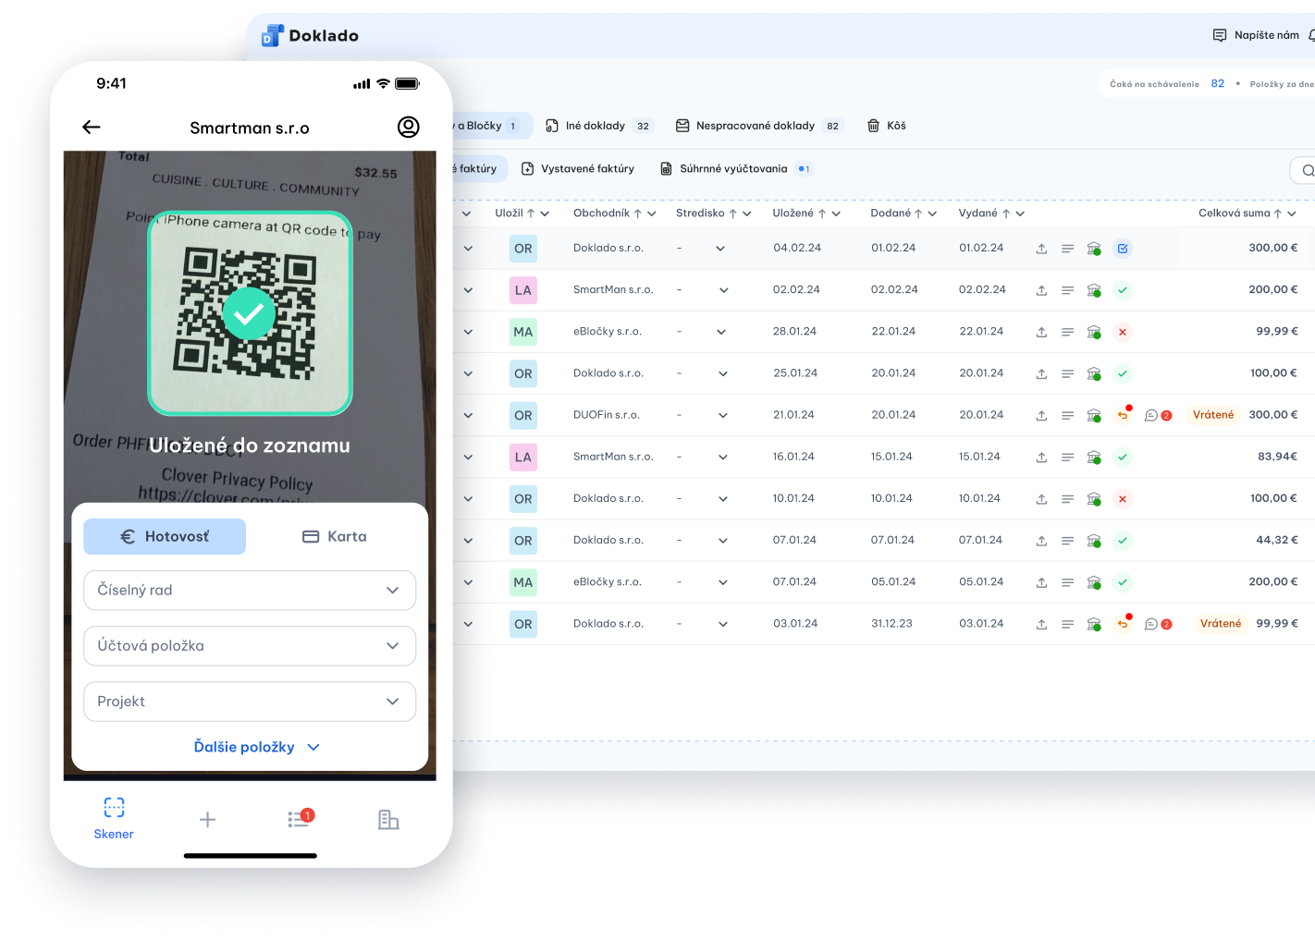Click Vrátené badge in 03.01.24 row

[x=1221, y=624]
